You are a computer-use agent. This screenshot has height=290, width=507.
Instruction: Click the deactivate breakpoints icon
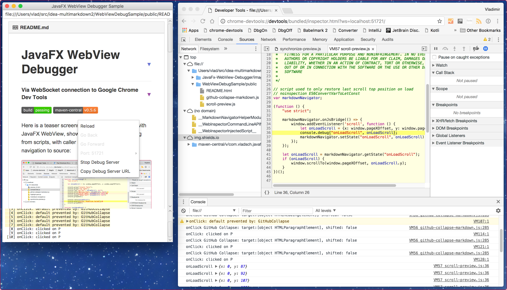(476, 49)
